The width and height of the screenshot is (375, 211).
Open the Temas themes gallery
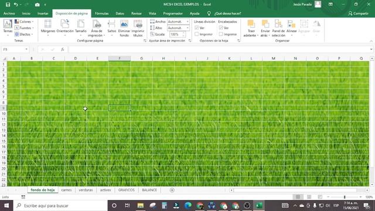[x=8, y=28]
